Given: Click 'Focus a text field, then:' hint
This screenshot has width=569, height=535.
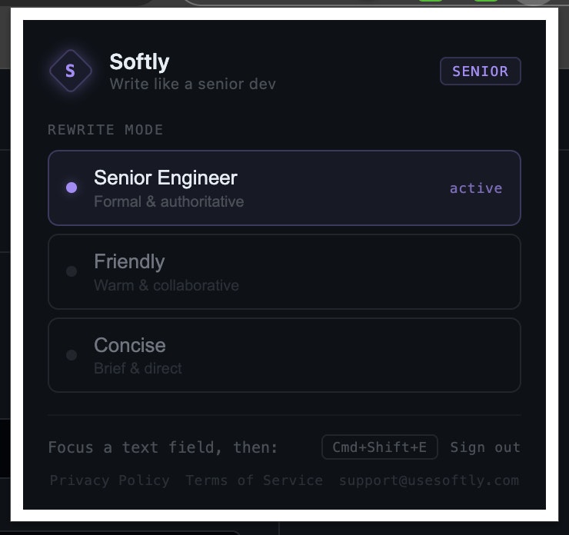Looking at the screenshot, I should tap(163, 447).
